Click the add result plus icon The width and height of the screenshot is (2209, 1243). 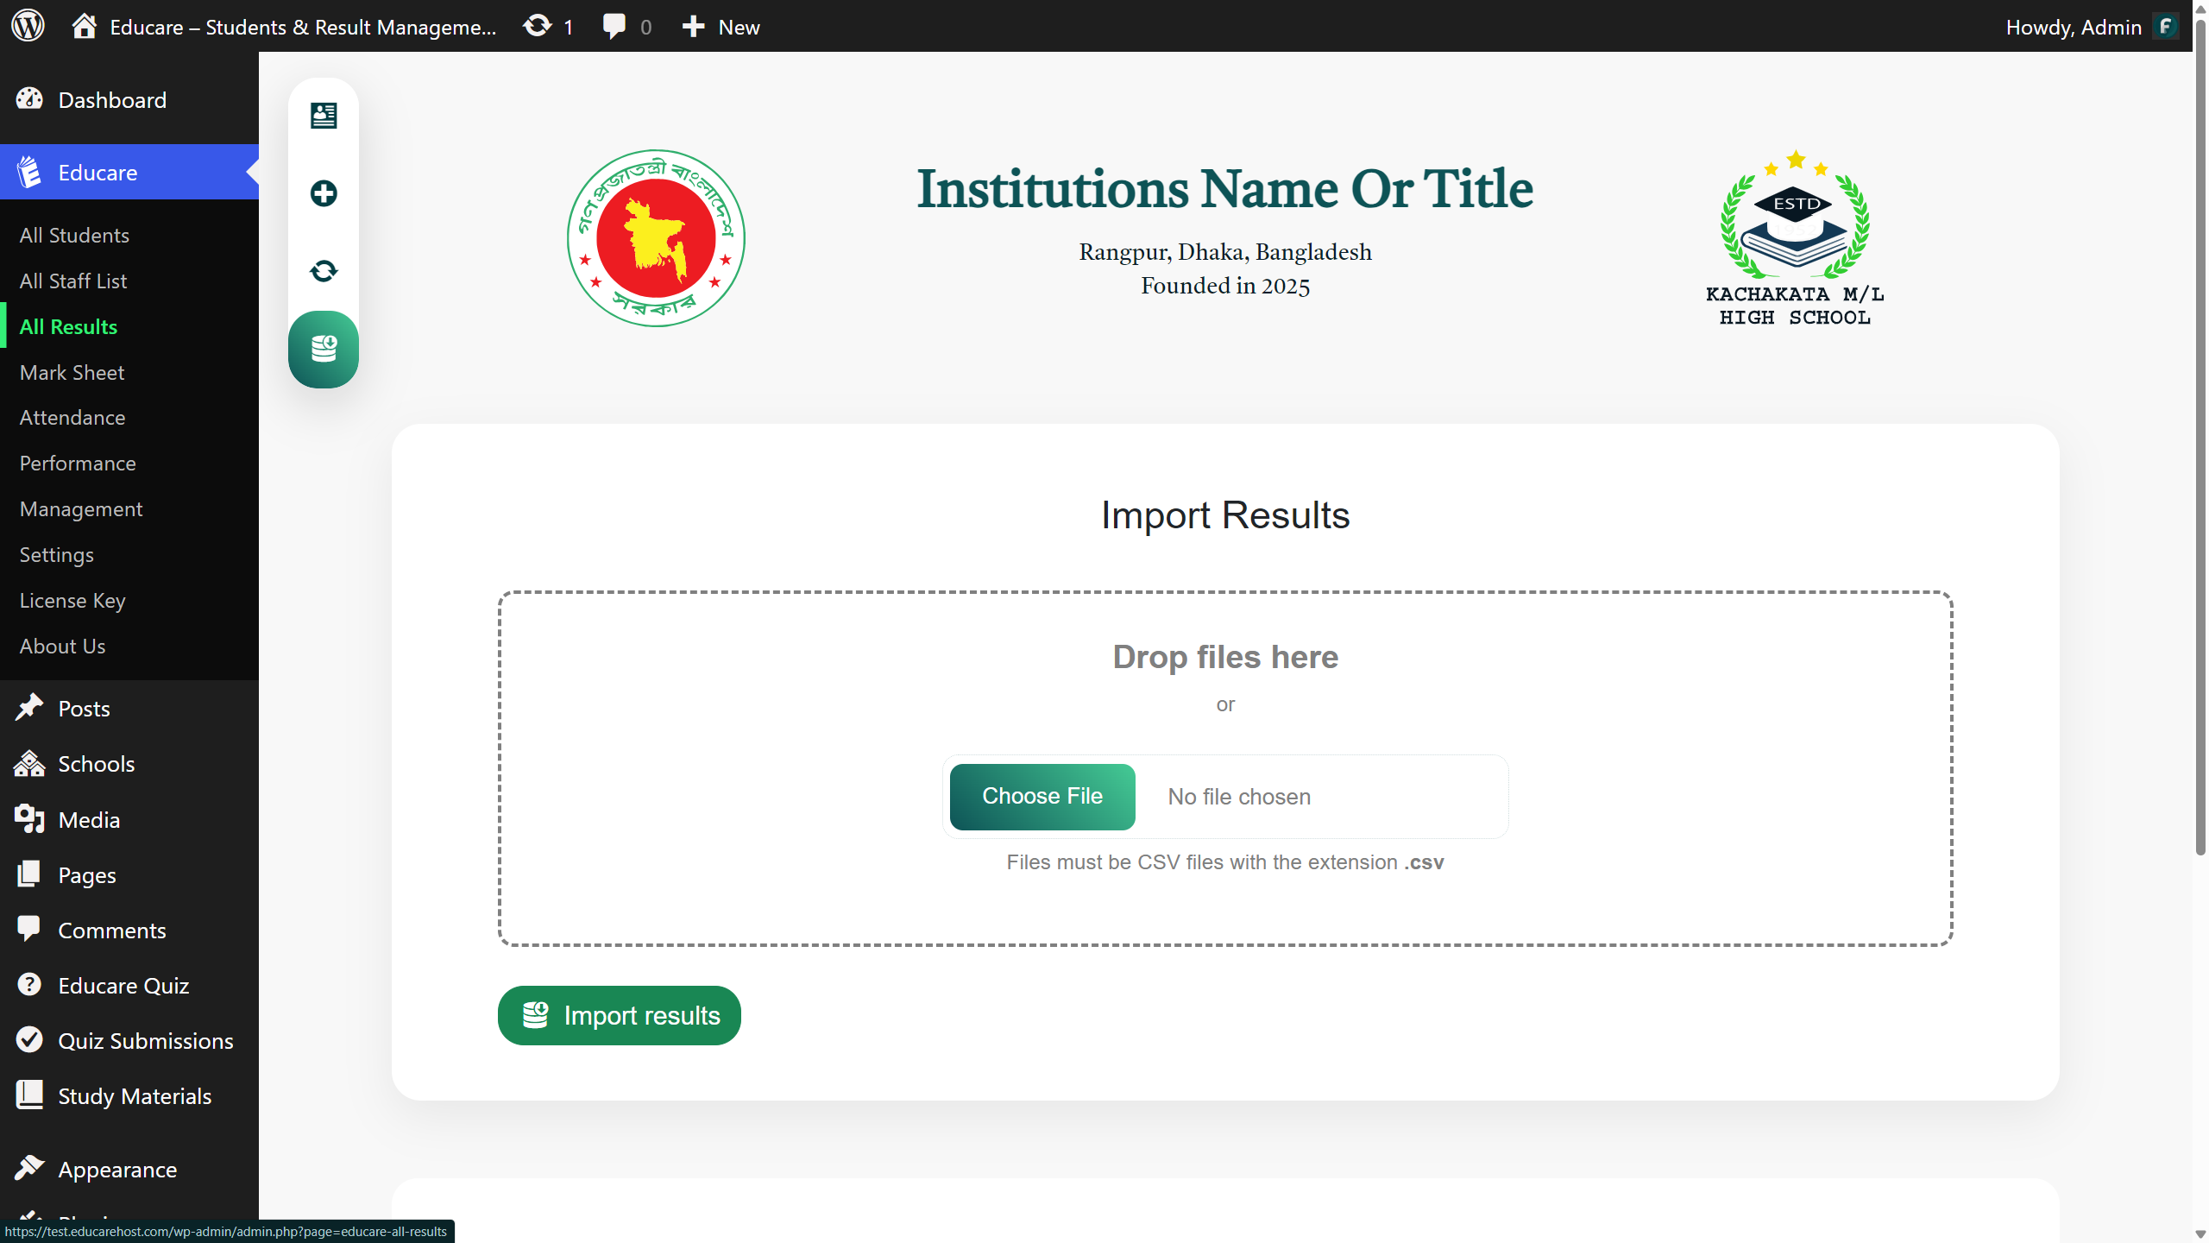point(324,193)
